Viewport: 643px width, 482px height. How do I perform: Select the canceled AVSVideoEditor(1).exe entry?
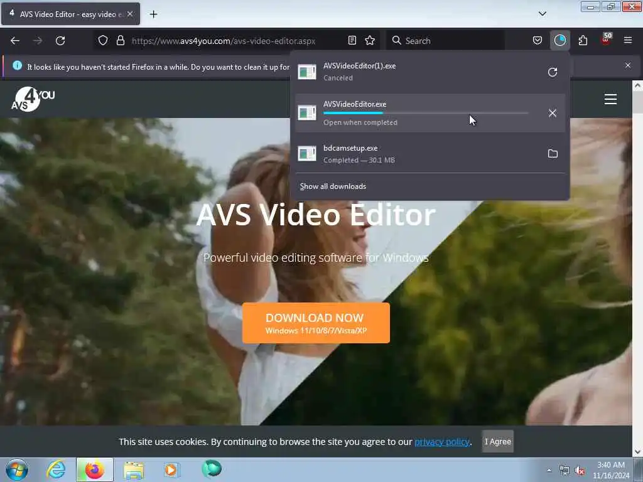[x=430, y=72]
